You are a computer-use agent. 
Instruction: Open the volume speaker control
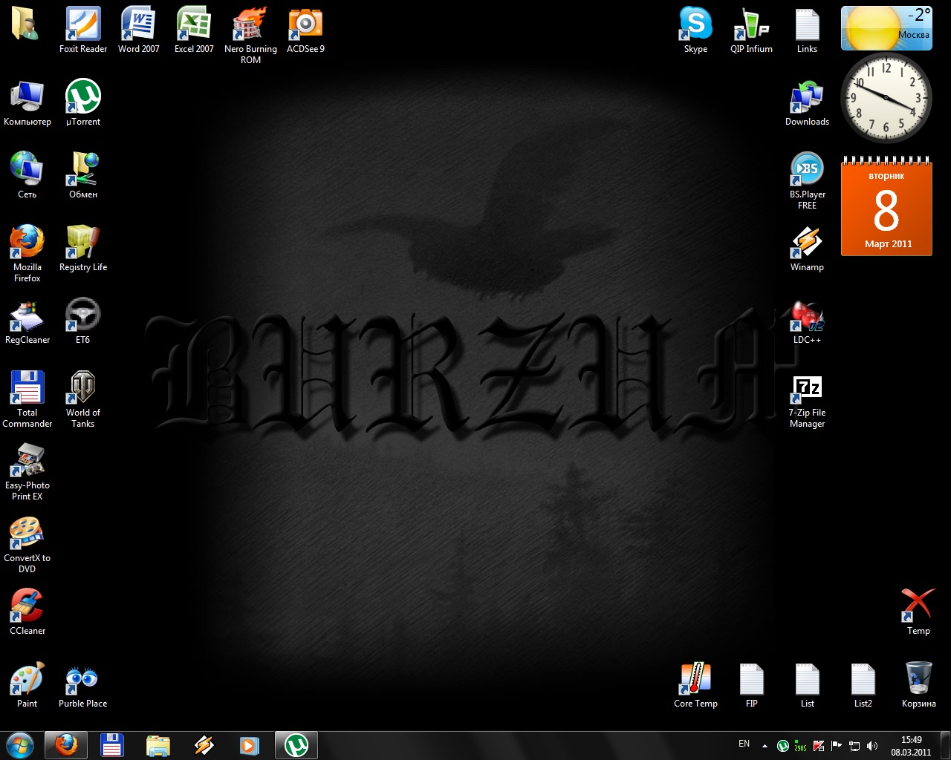(x=872, y=746)
